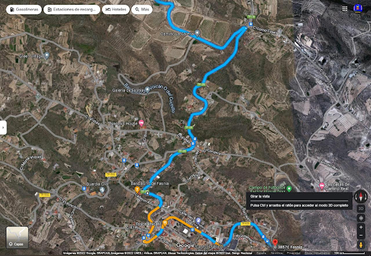Center map on your location
This screenshot has width=371, height=256.
point(361,218)
